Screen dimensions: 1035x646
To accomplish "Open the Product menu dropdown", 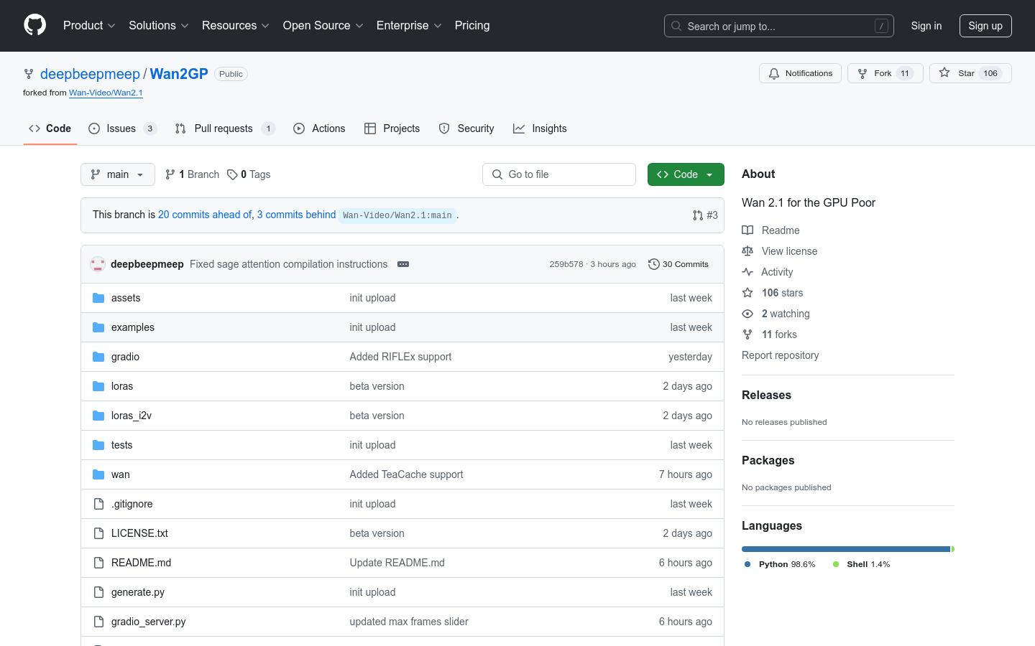I will [x=89, y=26].
